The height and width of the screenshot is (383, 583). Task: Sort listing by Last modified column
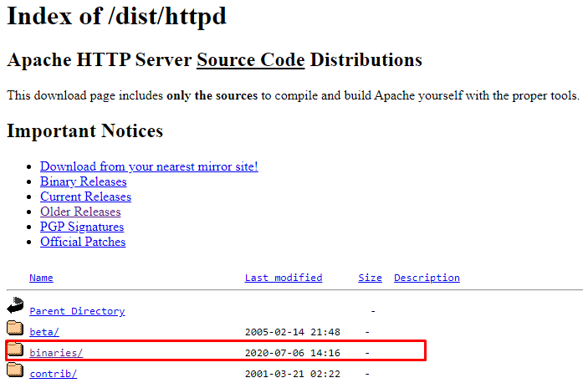pos(284,278)
